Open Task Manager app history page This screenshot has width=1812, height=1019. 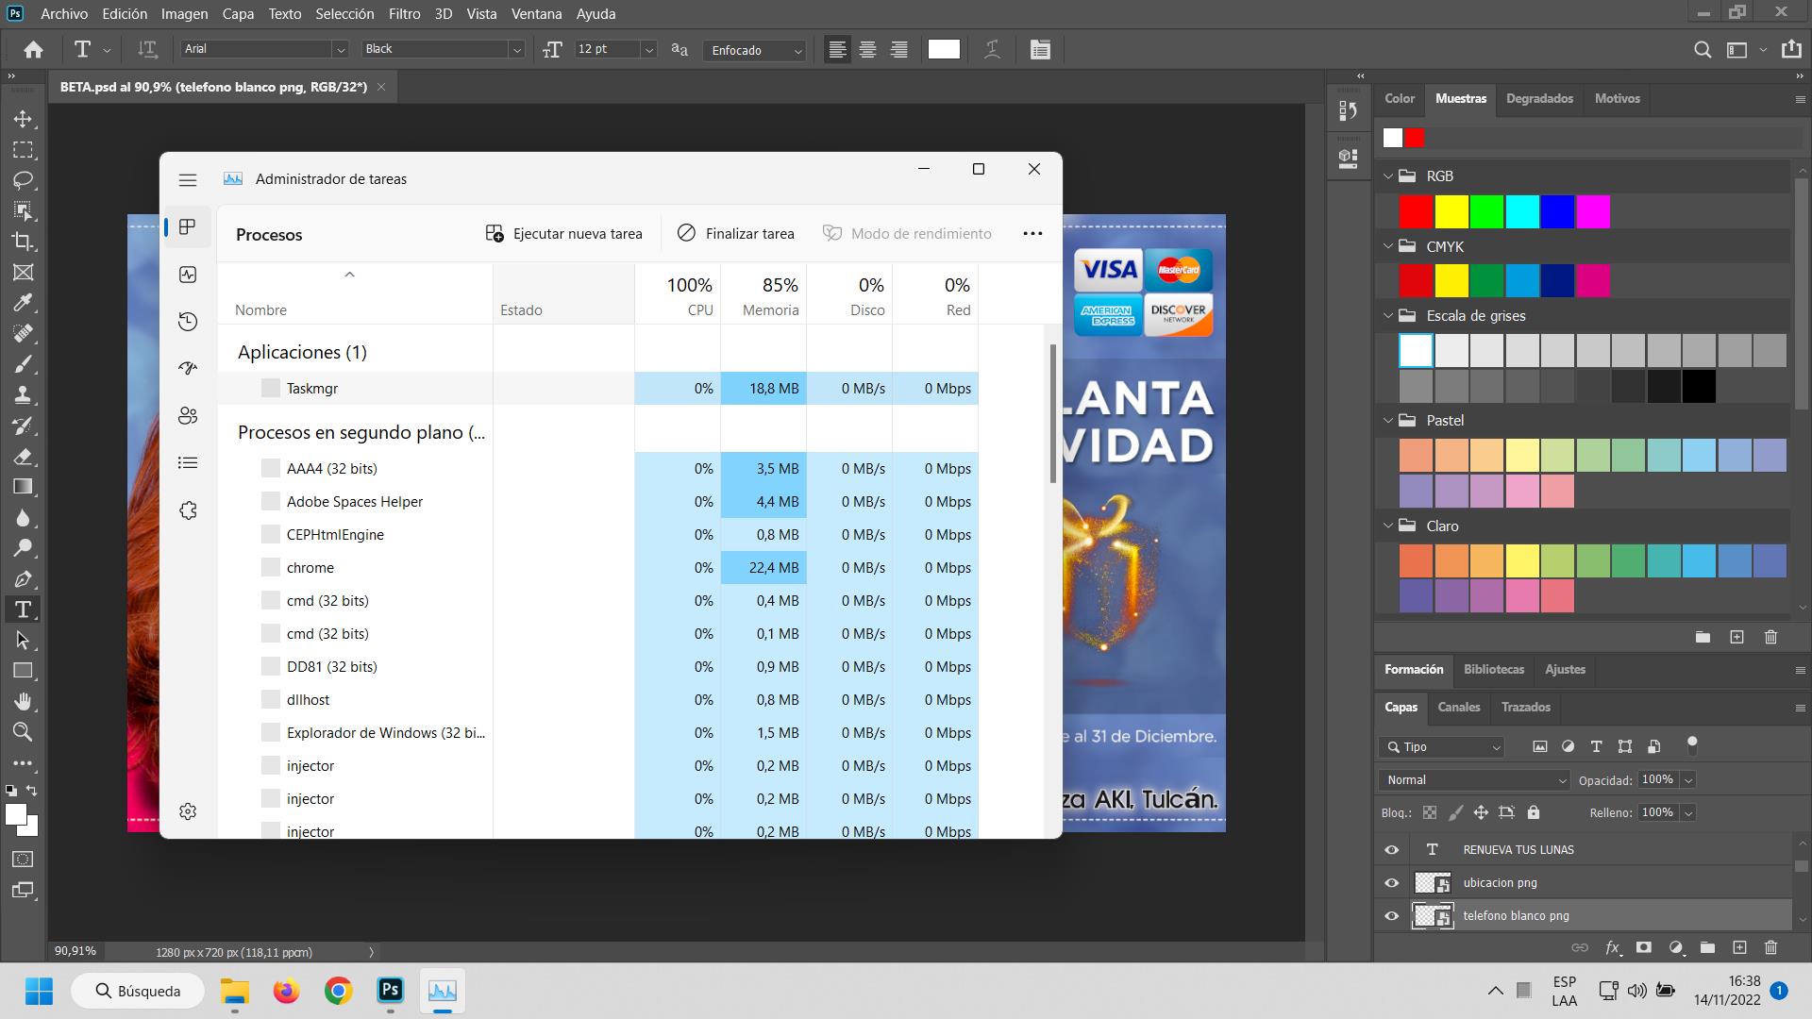(188, 322)
